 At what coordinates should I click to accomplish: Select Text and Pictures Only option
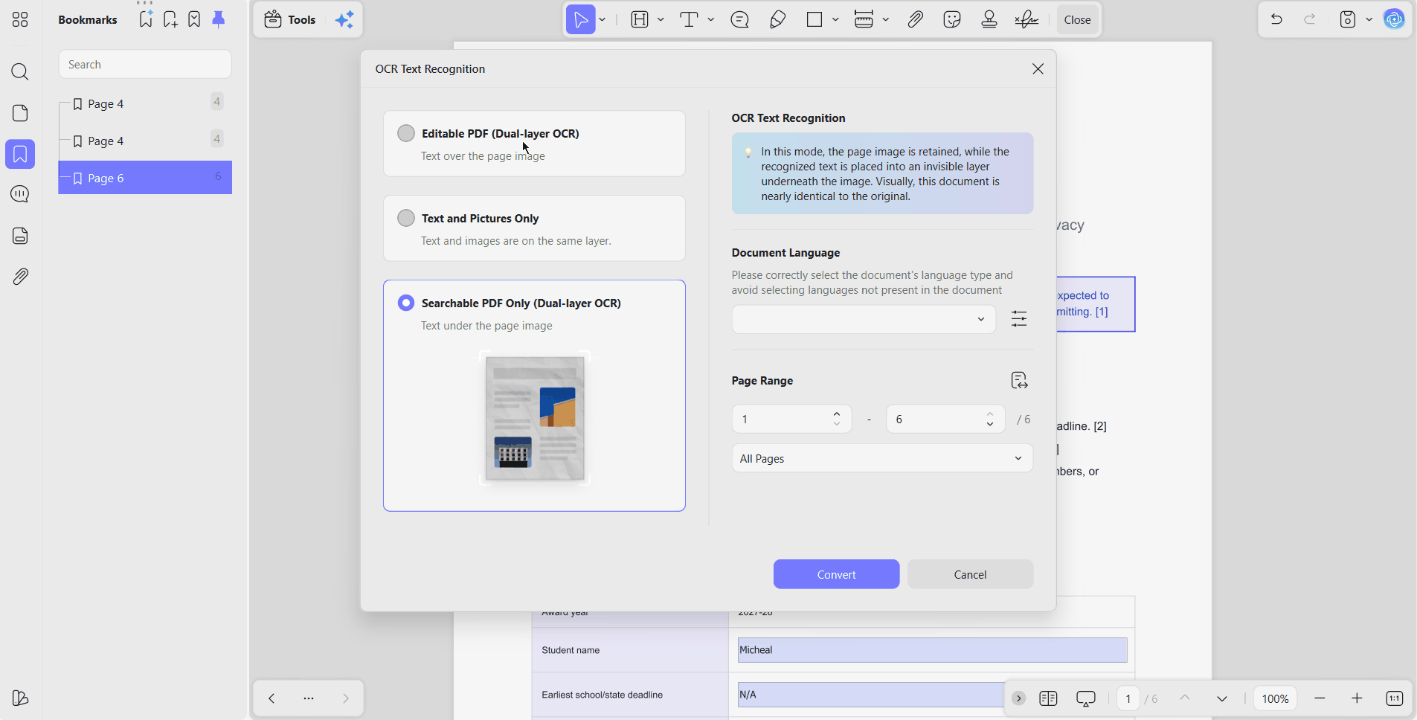534,228
